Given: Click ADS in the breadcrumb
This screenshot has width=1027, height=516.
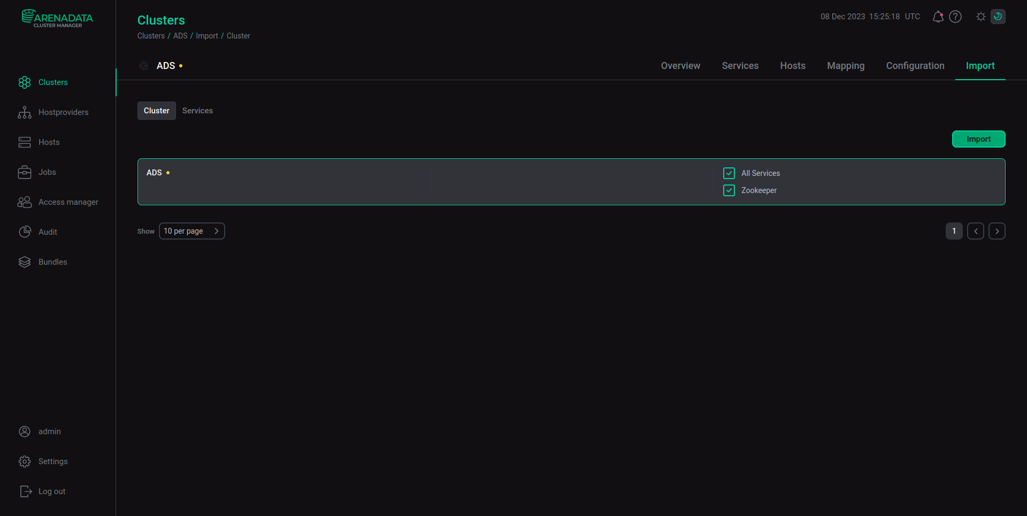Looking at the screenshot, I should point(180,36).
